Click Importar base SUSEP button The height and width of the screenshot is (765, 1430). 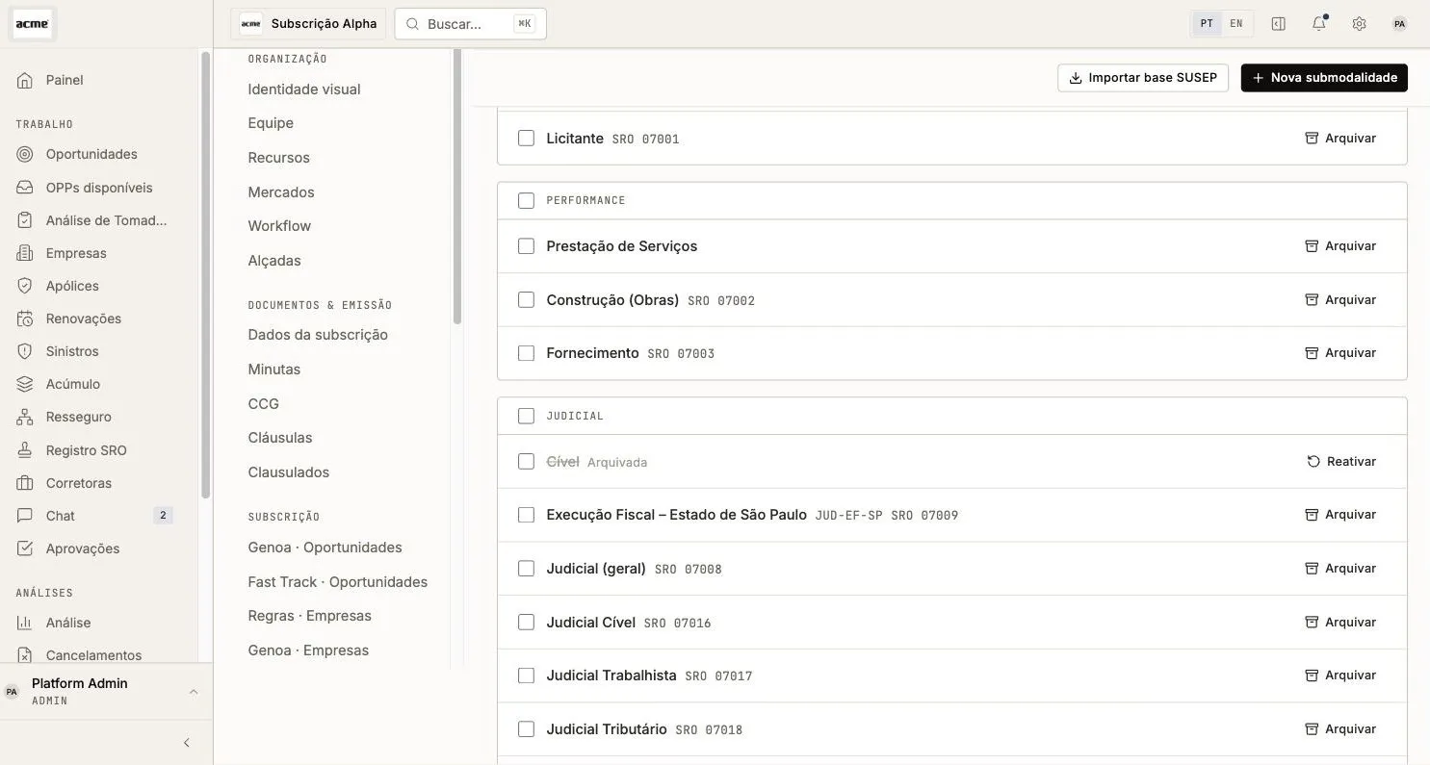click(x=1143, y=78)
